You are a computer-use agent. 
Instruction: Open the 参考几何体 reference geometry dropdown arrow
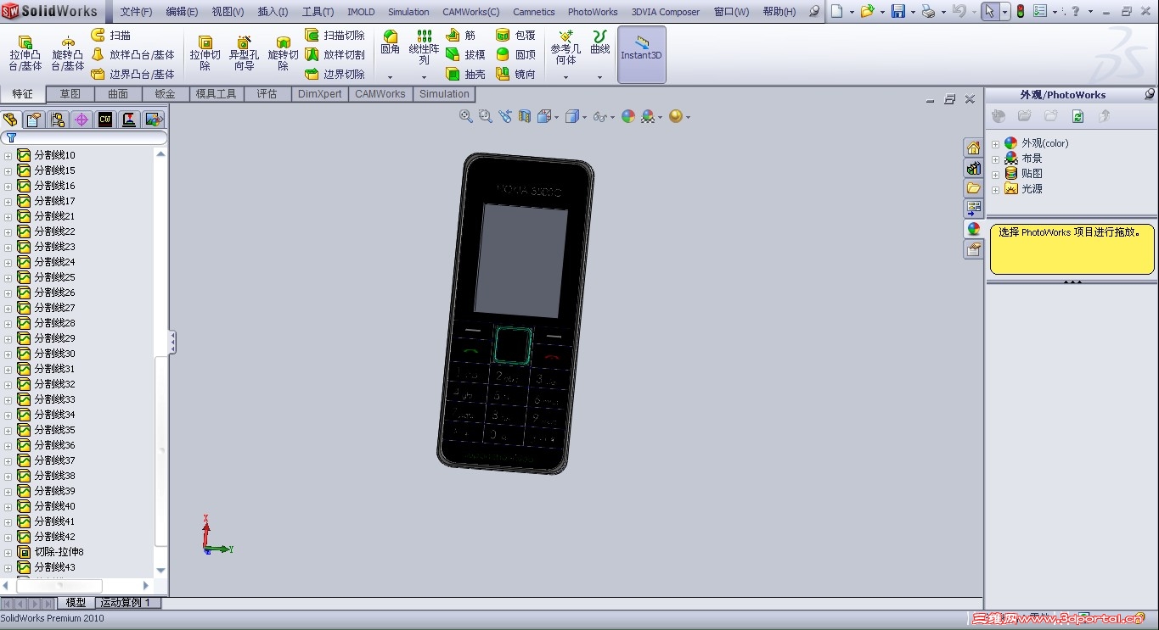click(565, 77)
